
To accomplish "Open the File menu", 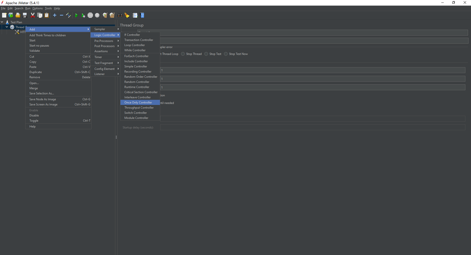I will [x=3, y=8].
